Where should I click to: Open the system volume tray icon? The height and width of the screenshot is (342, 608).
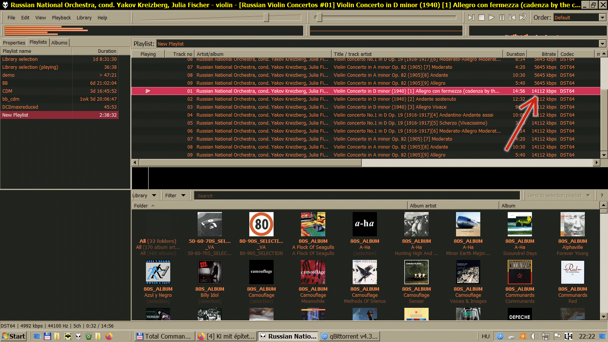pos(534,336)
